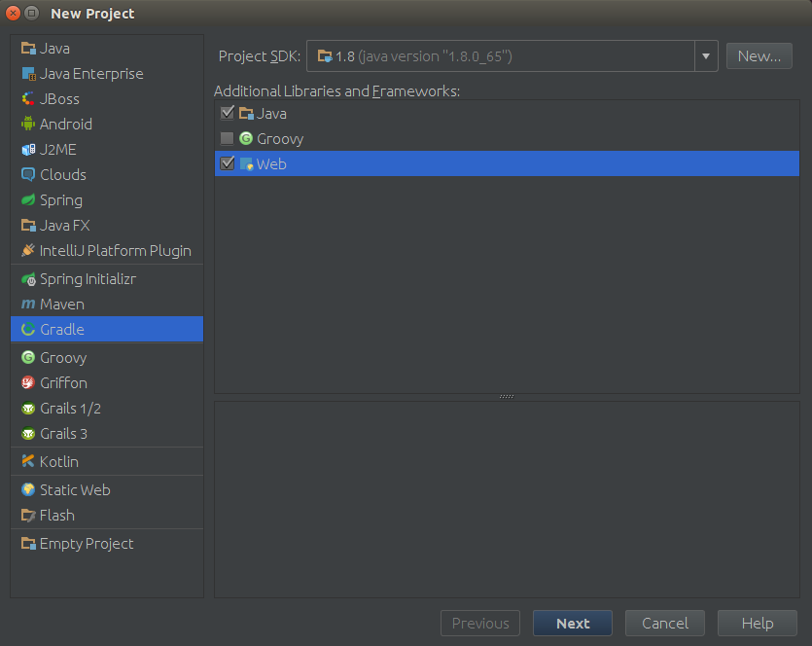Select Spring Initializr project type
Viewport: 812px width, 646px height.
[x=107, y=278]
